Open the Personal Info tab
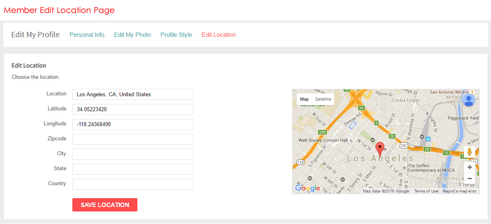Screen dimensions: 491x224 click(x=87, y=35)
